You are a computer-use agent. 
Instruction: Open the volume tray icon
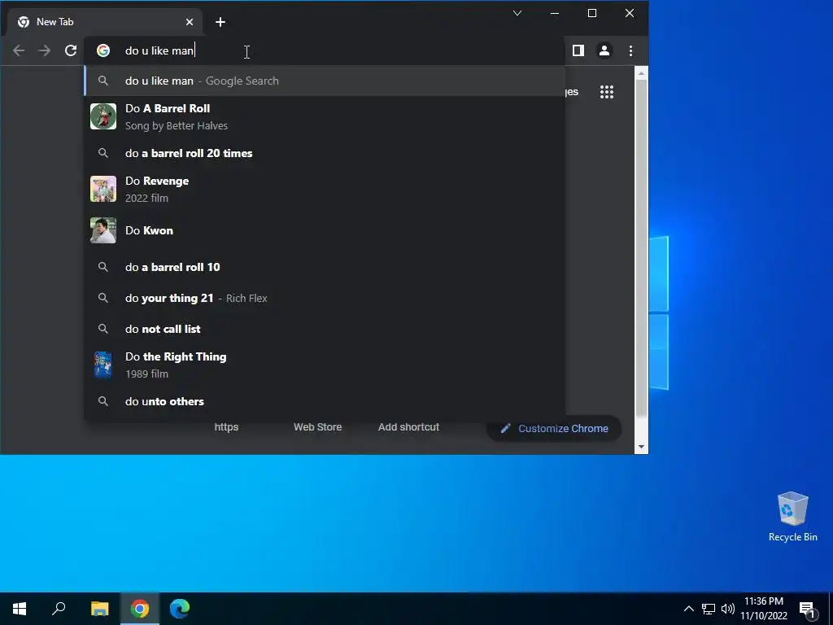(728, 609)
